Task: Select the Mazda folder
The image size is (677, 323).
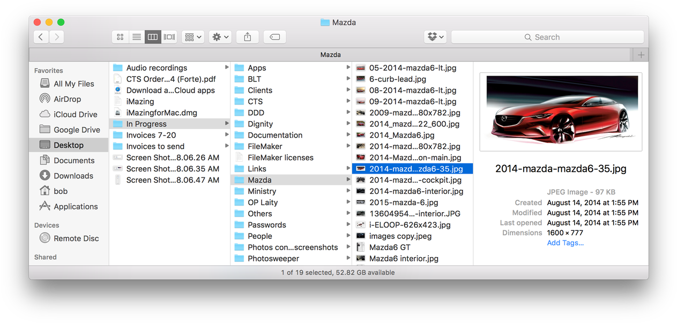Action: pos(291,180)
